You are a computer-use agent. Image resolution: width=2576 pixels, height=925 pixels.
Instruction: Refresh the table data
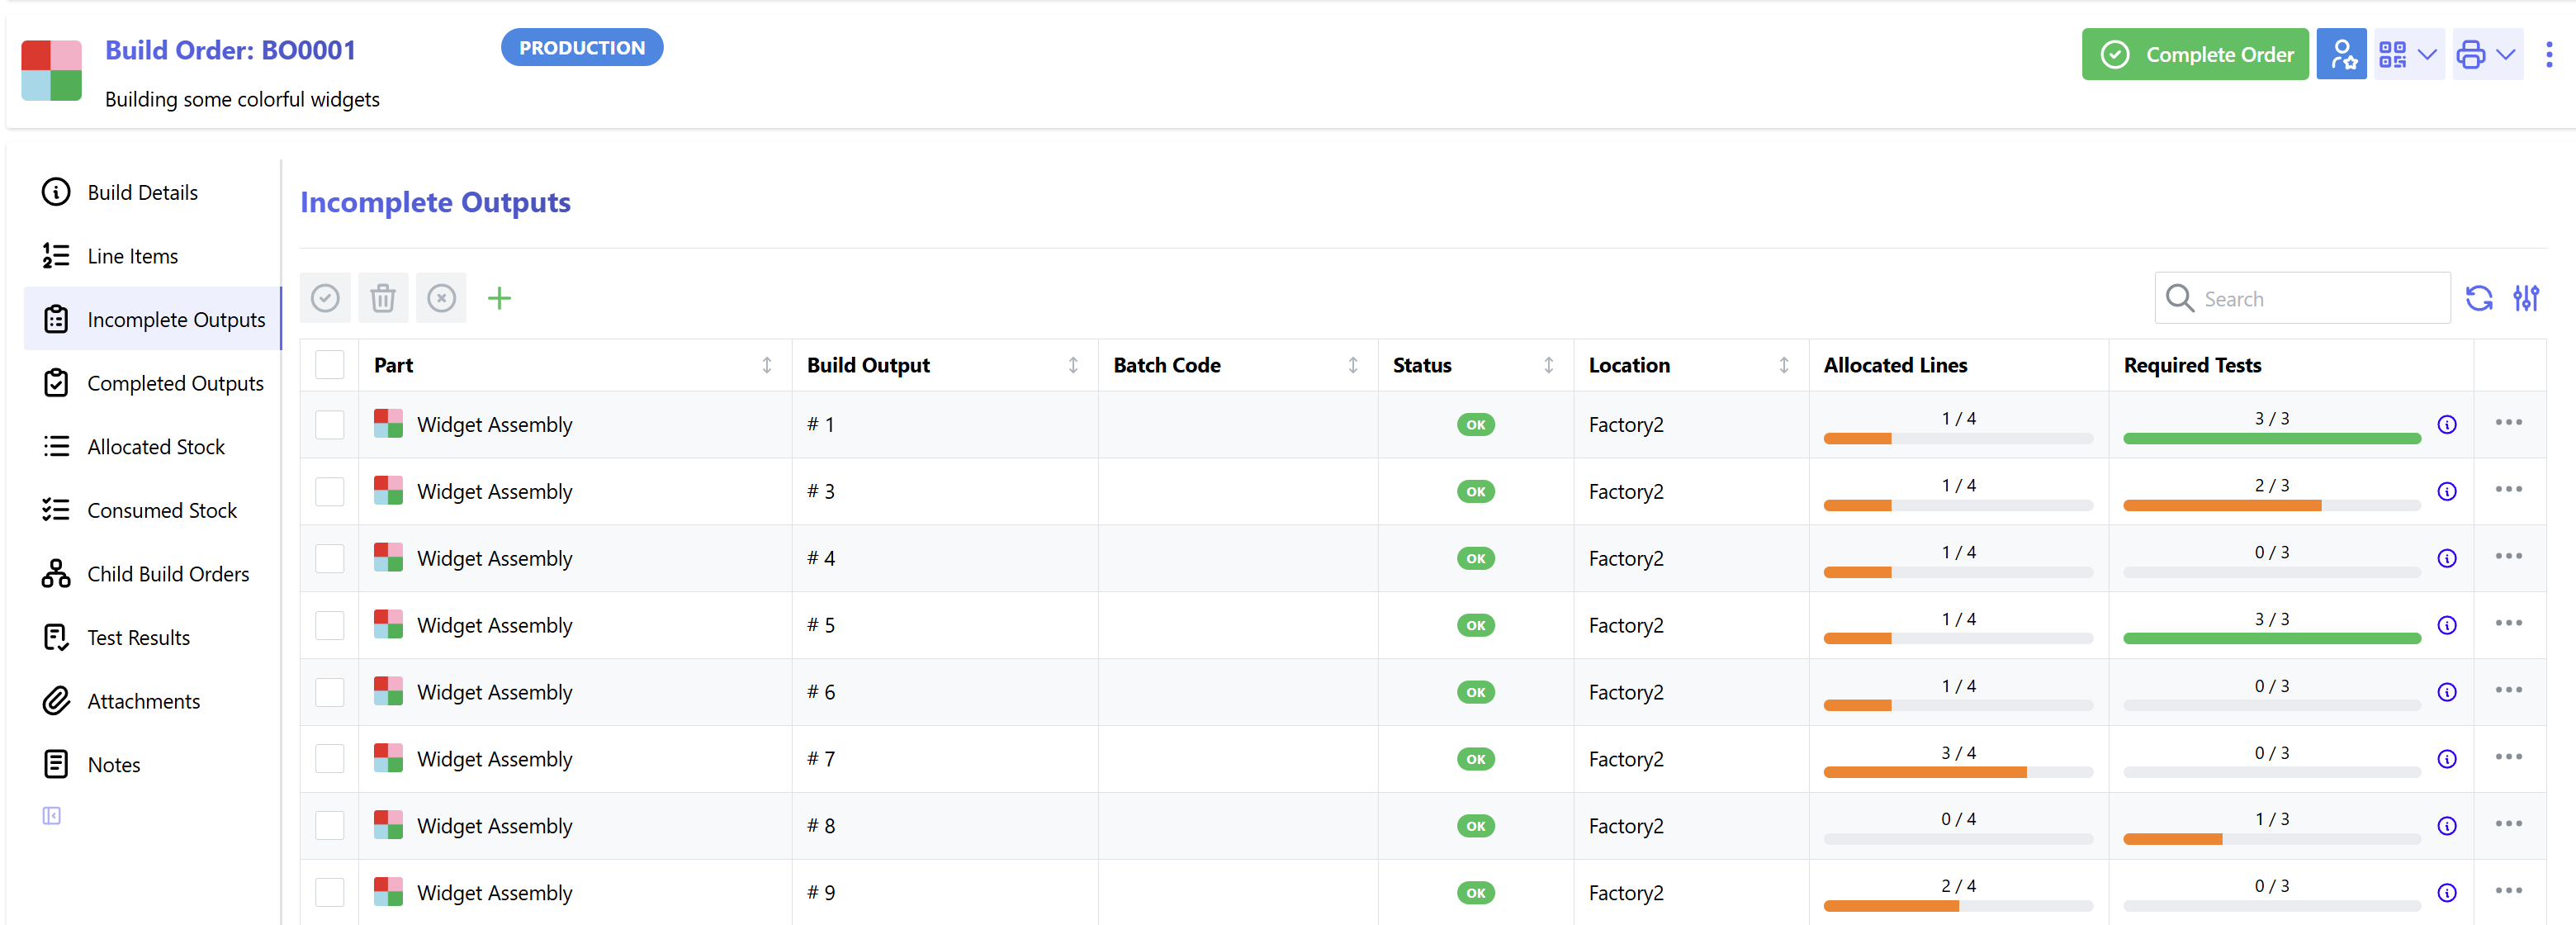point(2478,298)
